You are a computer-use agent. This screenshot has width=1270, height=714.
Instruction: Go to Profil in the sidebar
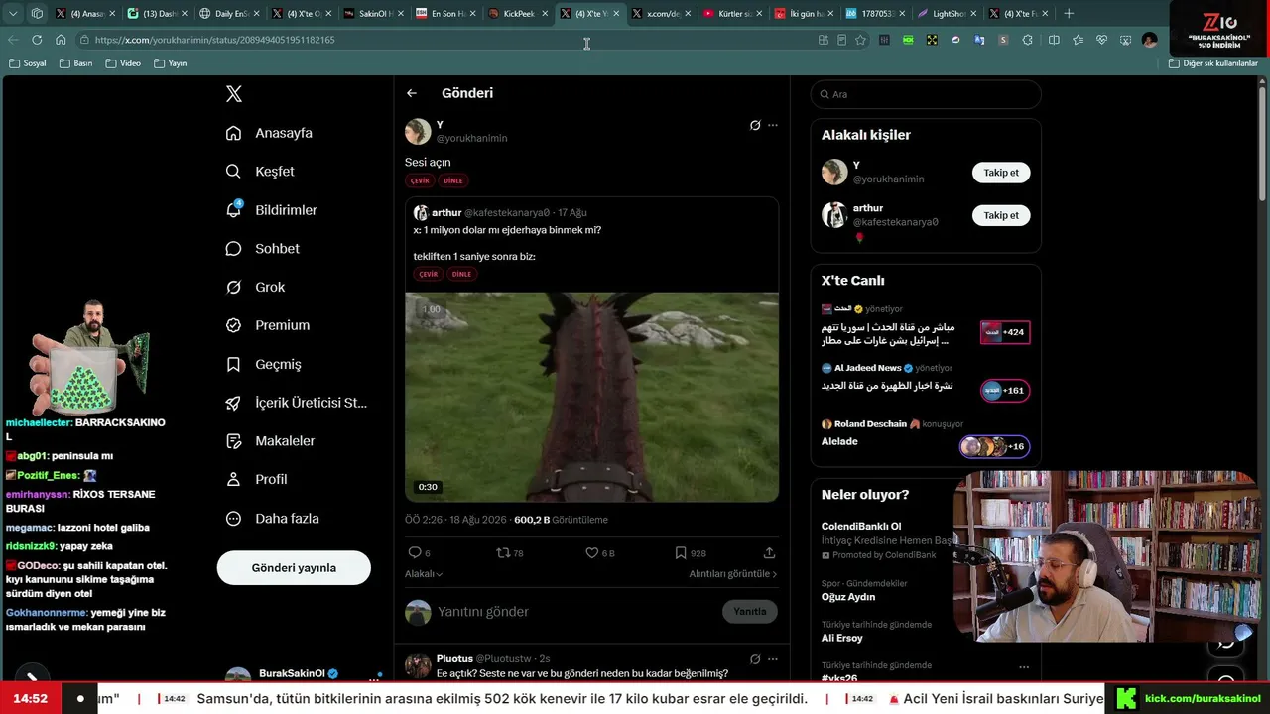256,480
